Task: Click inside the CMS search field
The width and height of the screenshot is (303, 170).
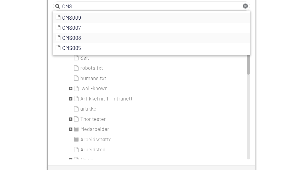Action: (x=151, y=6)
